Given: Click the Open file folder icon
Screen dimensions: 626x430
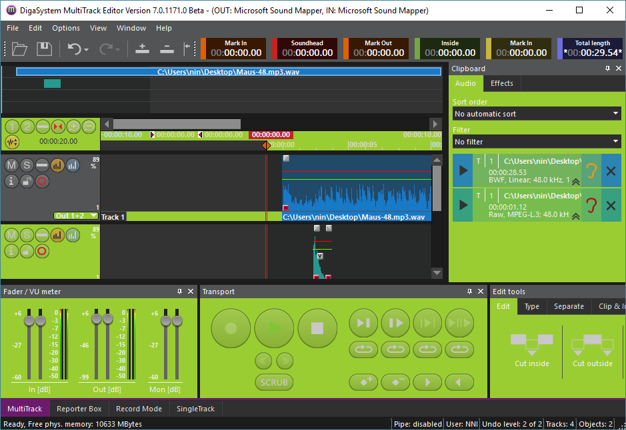Looking at the screenshot, I should pos(19,49).
